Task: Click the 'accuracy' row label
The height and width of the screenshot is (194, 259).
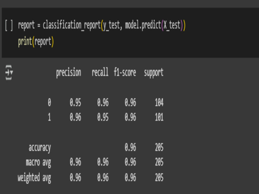Action: tap(40, 148)
